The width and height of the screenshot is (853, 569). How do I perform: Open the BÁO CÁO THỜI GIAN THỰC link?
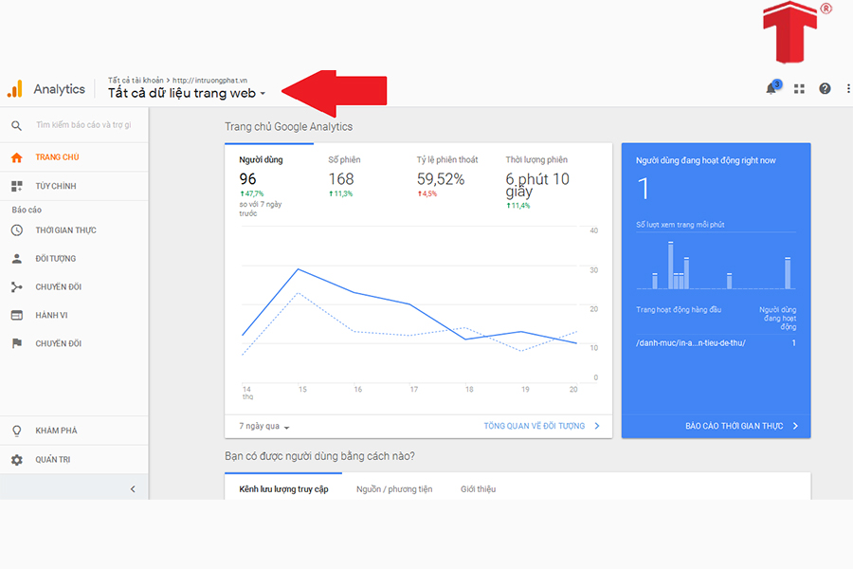[741, 426]
